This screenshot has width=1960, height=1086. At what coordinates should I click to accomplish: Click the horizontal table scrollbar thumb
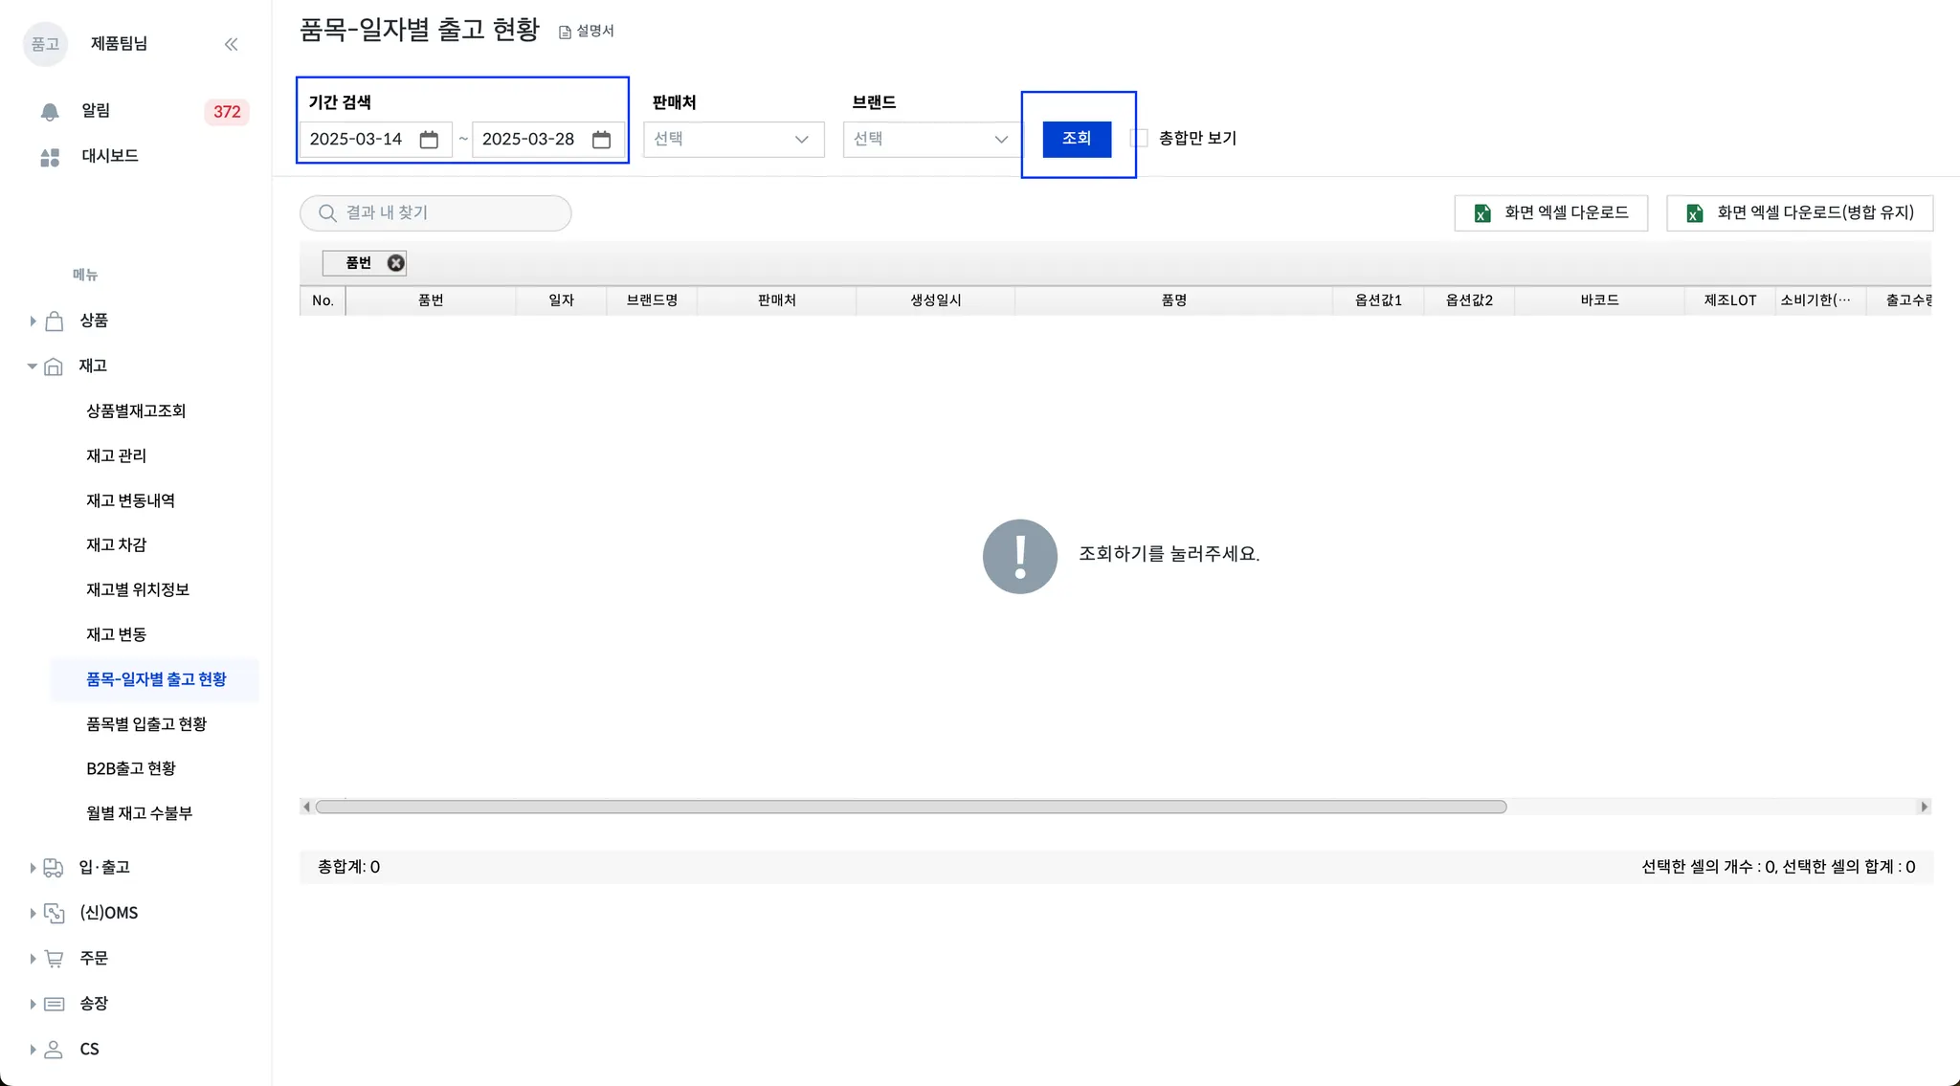(909, 808)
